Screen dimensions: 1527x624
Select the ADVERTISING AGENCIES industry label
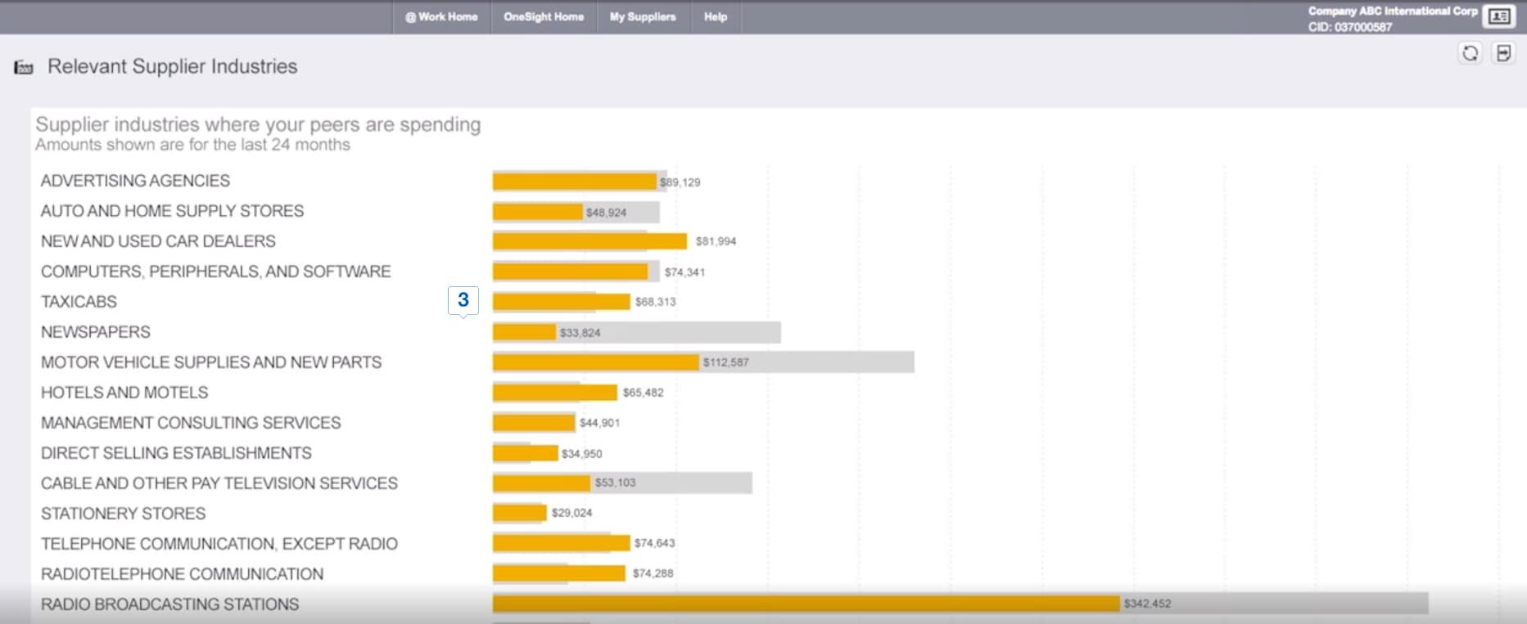[x=135, y=181]
